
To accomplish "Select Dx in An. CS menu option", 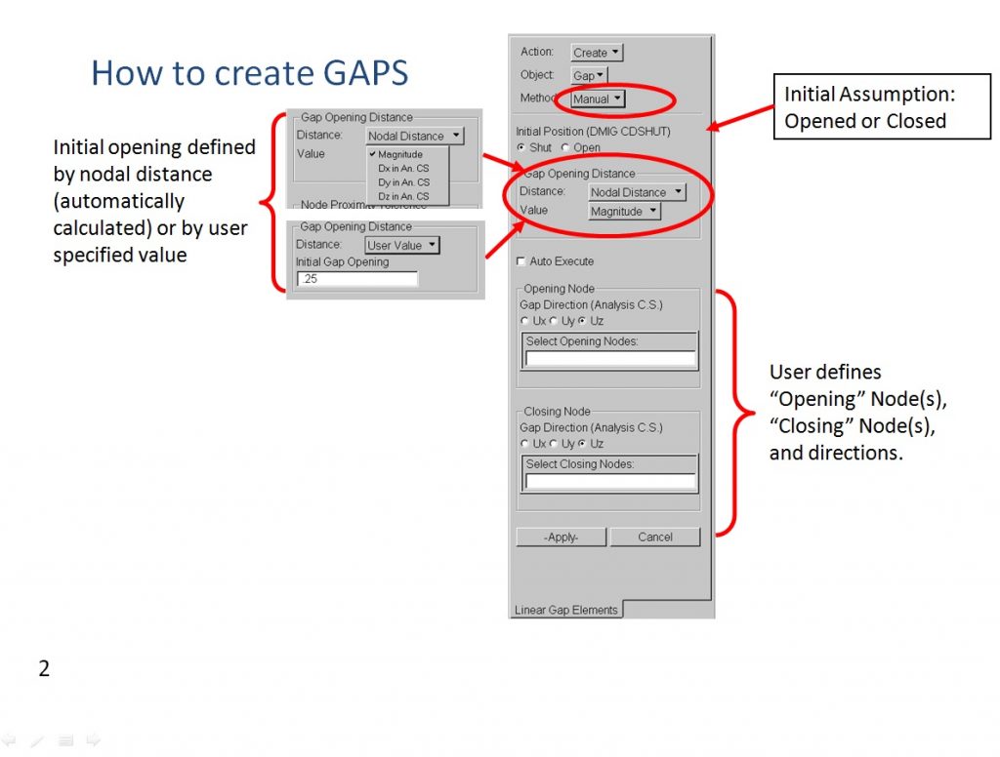I will tap(403, 169).
